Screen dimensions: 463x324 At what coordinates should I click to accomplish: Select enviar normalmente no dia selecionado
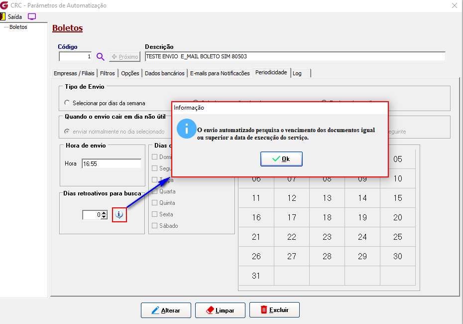(115, 132)
